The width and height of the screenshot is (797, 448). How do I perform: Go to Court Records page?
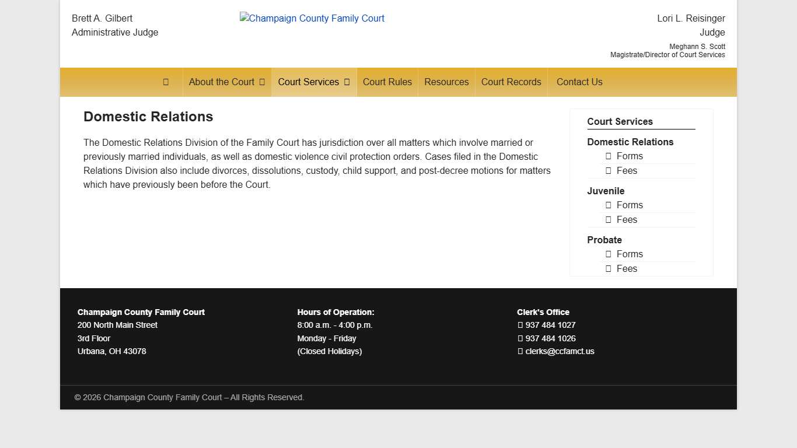coord(511,82)
